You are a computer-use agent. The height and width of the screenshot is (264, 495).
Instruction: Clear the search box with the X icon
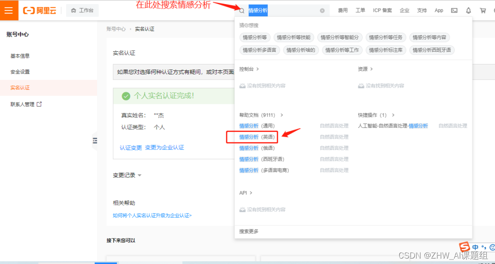[x=322, y=10]
